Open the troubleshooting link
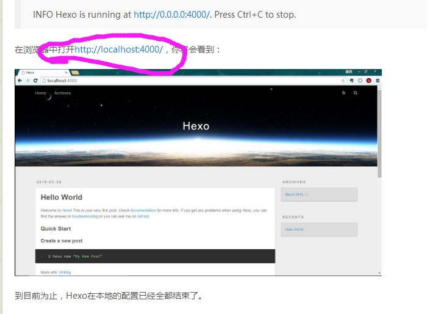427x314 pixels. point(85,216)
